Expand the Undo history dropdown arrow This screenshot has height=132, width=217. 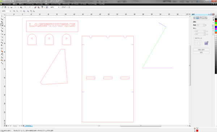pos(27,7)
